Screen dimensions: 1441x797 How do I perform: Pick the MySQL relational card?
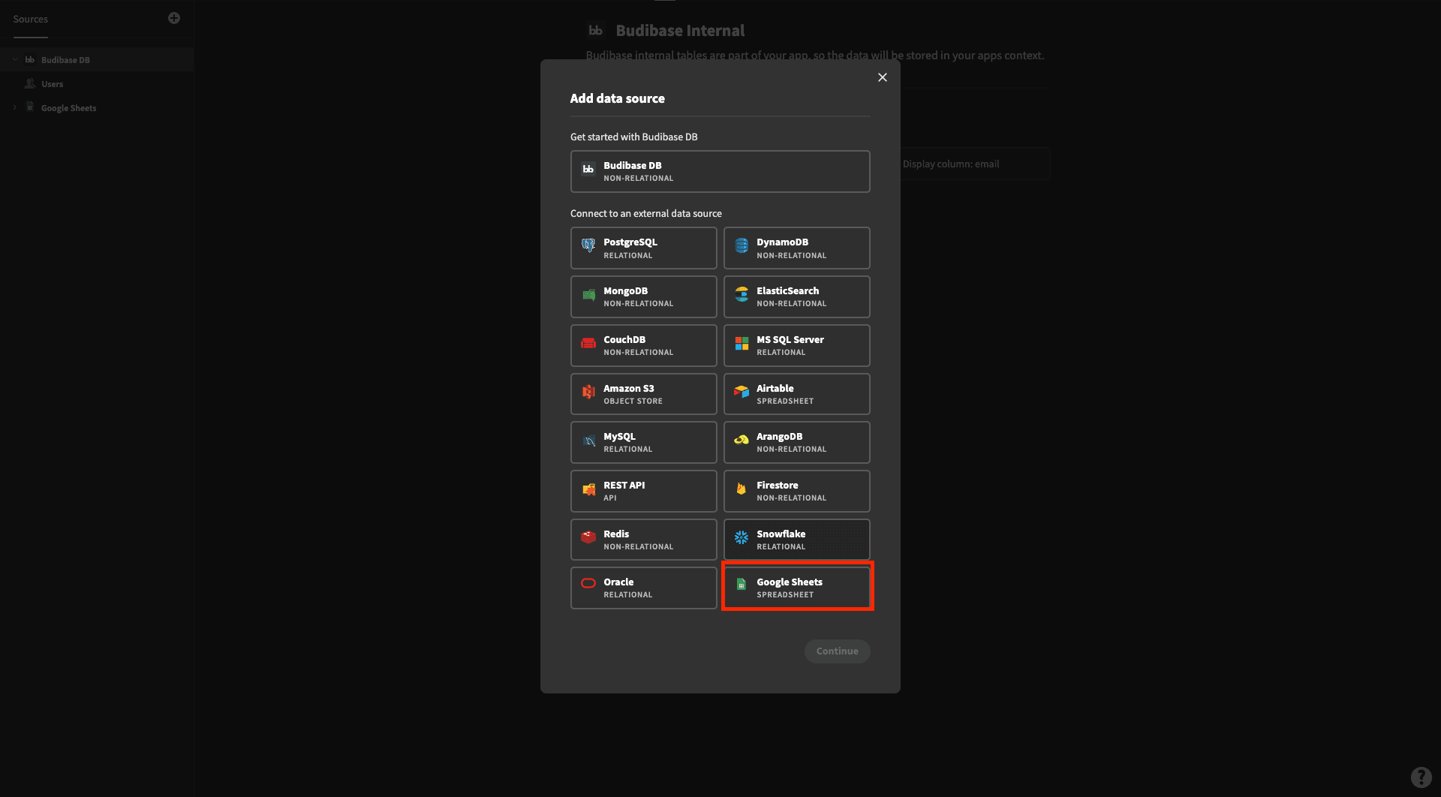[644, 442]
